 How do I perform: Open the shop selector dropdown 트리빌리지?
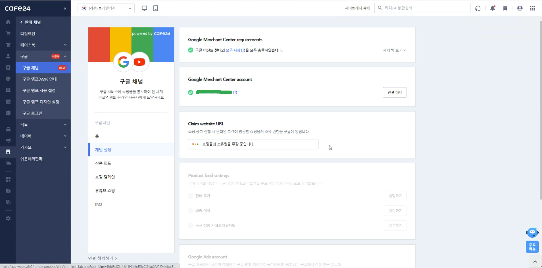(106, 8)
